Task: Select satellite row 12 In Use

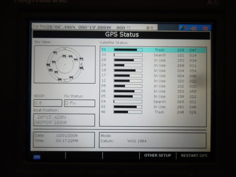Action: [x=153, y=81]
